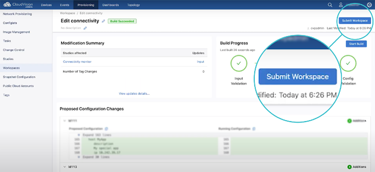Open the search icon in top bar
The height and width of the screenshot is (172, 375).
[330, 5]
